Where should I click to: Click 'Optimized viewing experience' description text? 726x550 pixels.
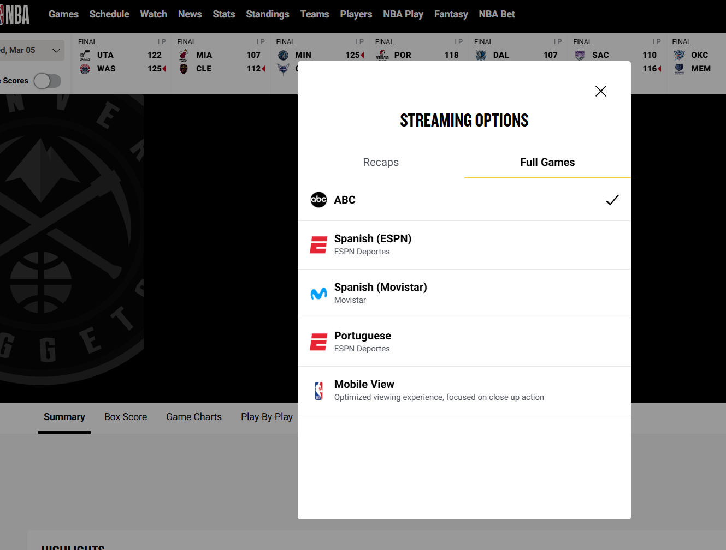(439, 397)
